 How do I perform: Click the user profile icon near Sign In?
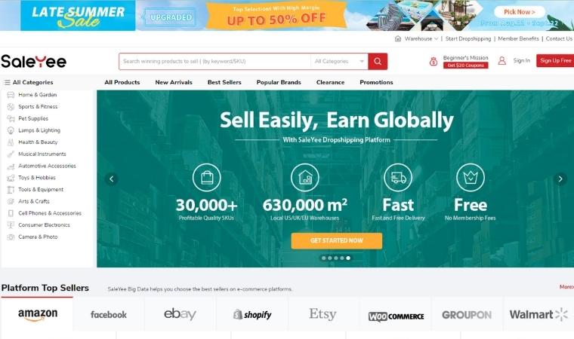502,60
